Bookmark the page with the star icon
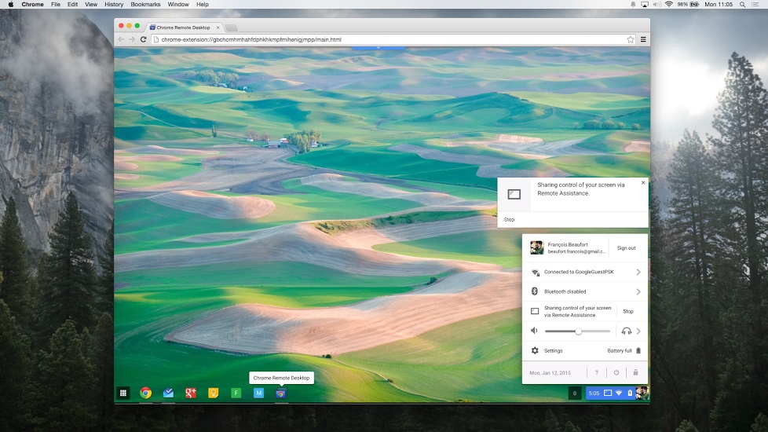Screen dimensions: 768x432 (631, 40)
